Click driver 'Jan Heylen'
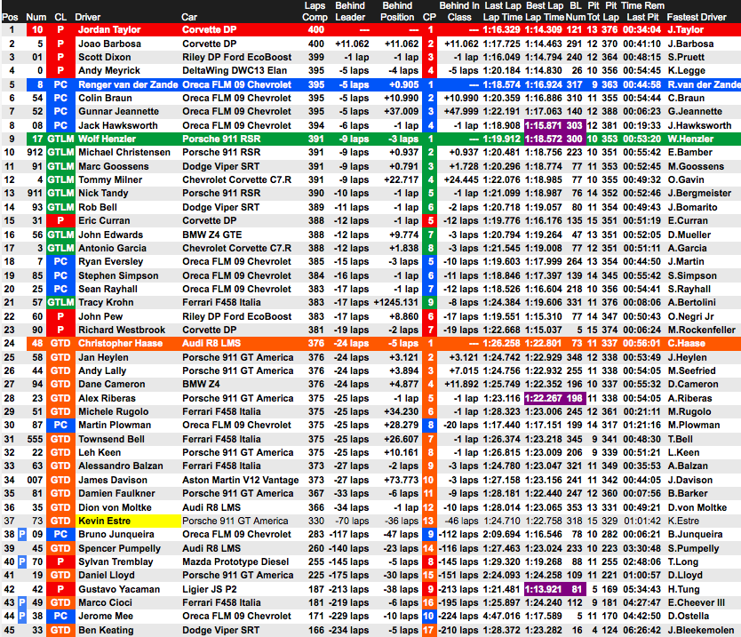The width and height of the screenshot is (741, 637). [x=103, y=358]
